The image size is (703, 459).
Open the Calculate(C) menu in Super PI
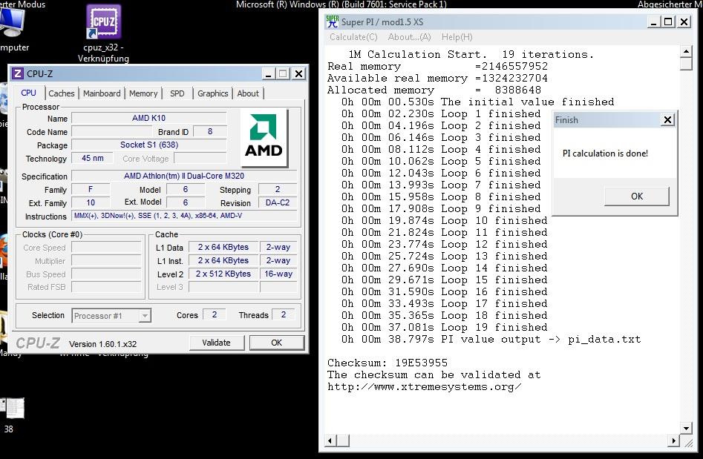[x=354, y=37]
